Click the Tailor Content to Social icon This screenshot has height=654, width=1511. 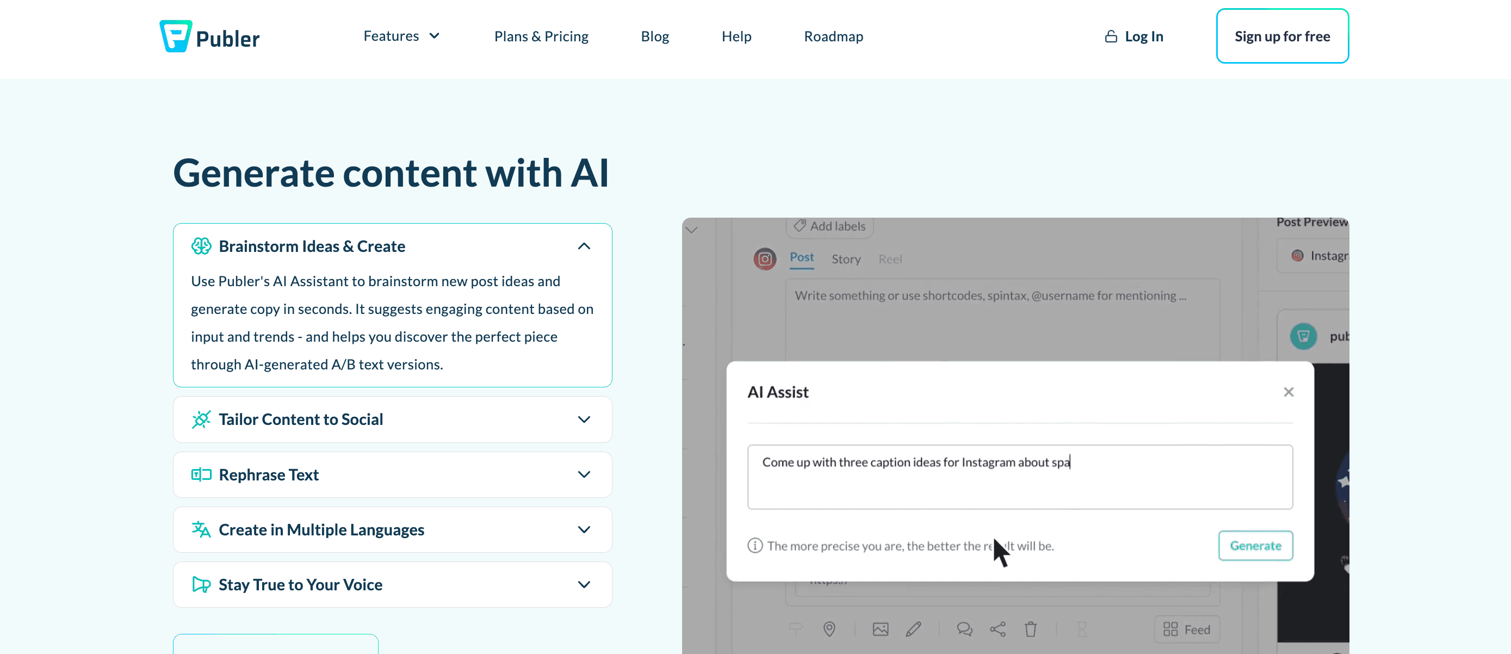(x=201, y=419)
